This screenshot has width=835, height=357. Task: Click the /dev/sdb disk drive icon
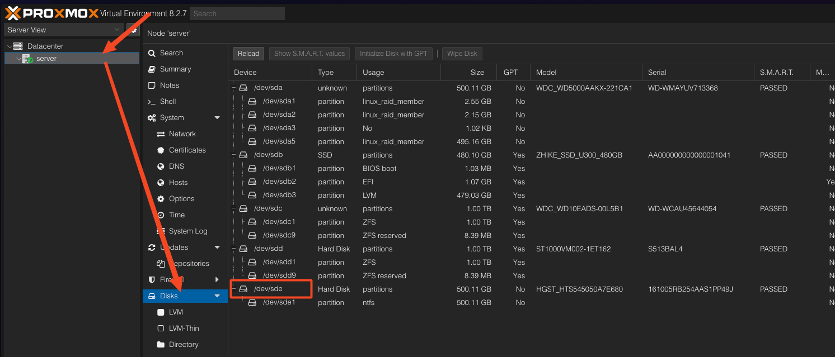243,155
